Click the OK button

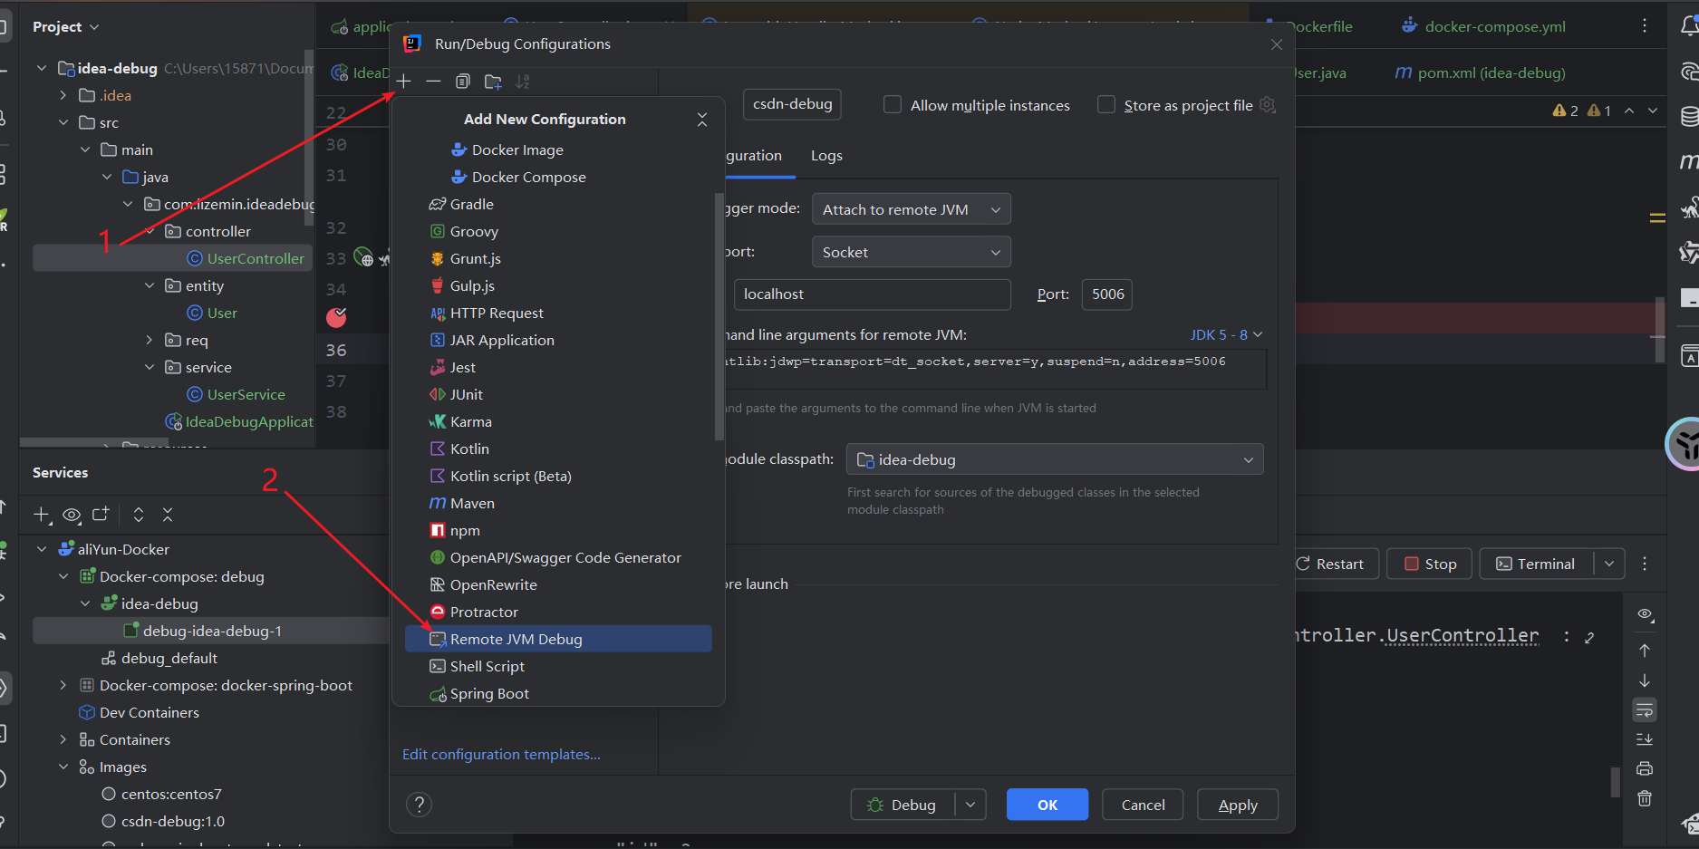click(1047, 805)
